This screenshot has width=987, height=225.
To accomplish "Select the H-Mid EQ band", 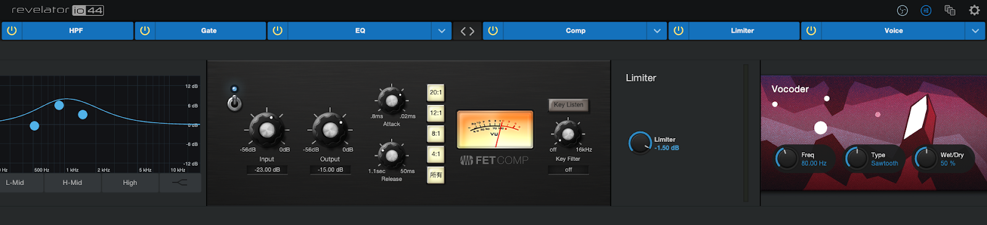I will point(72,182).
